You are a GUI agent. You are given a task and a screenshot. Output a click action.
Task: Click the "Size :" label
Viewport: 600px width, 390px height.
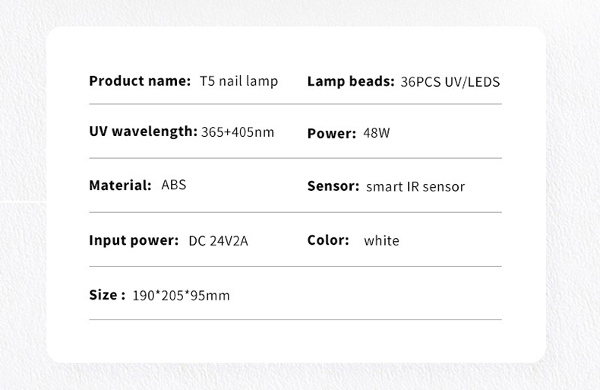[x=107, y=295]
